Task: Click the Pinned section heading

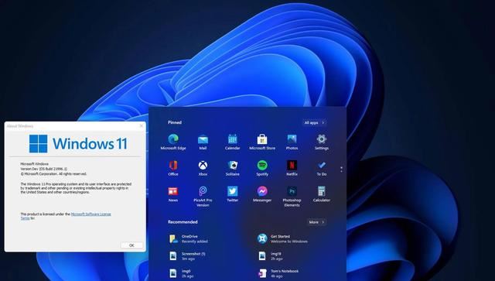Action: click(175, 122)
